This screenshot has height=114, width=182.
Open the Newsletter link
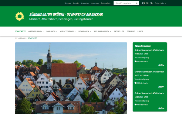click(x=85, y=3)
